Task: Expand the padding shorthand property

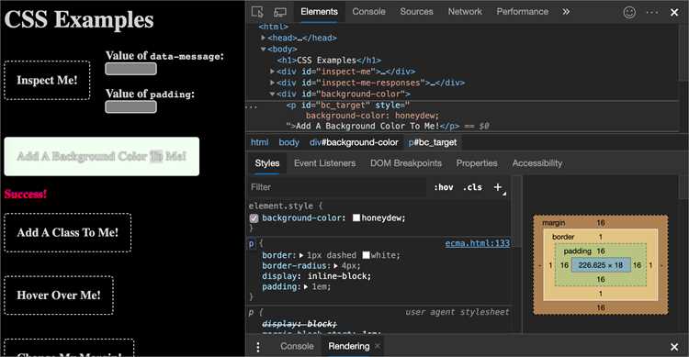Action: 306,286
